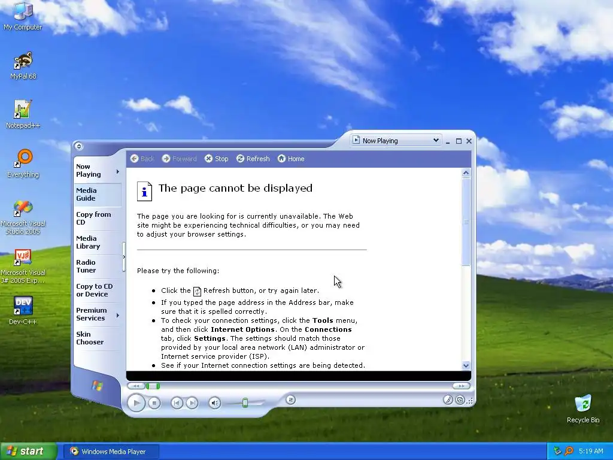Mute the player volume

pos(215,402)
